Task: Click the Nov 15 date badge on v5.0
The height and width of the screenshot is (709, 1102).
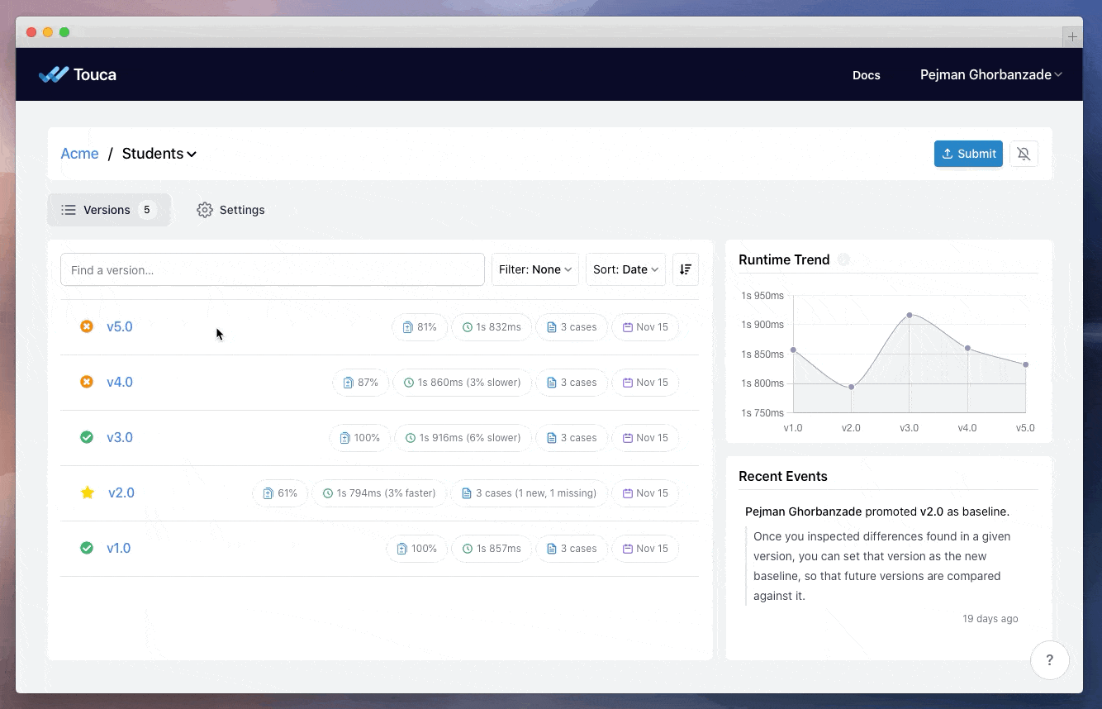Action: pyautogui.click(x=645, y=327)
